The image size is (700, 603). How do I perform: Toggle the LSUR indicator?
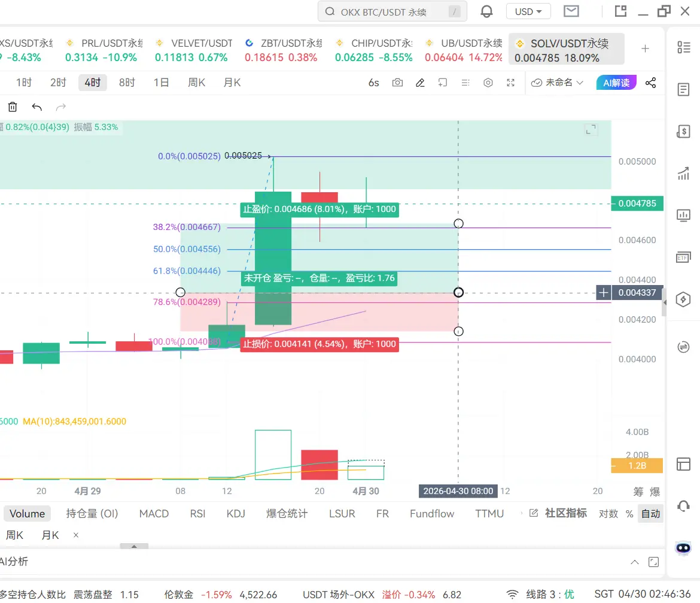click(342, 514)
